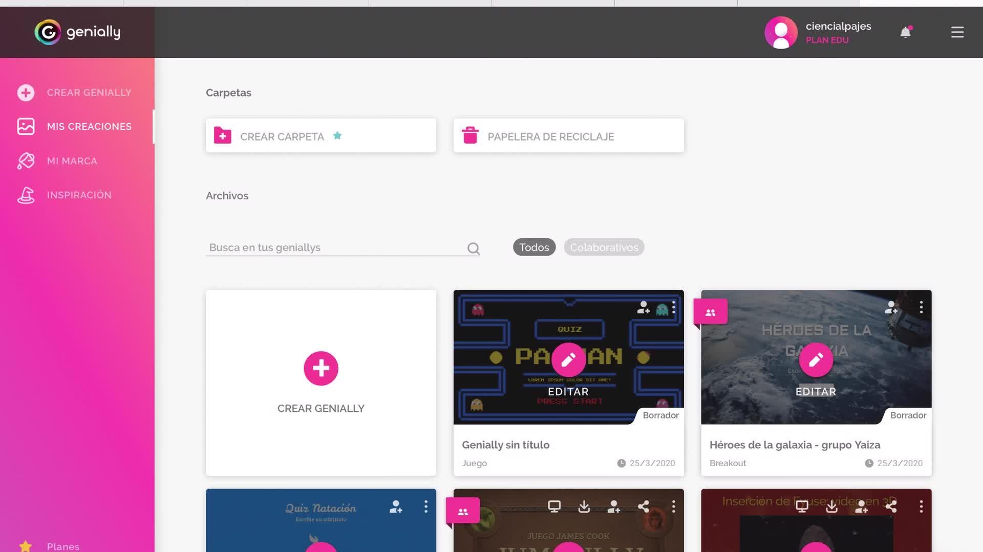983x552 pixels.
Task: Add collaborator on Héroes de la galaxia card
Action: pyautogui.click(x=891, y=307)
